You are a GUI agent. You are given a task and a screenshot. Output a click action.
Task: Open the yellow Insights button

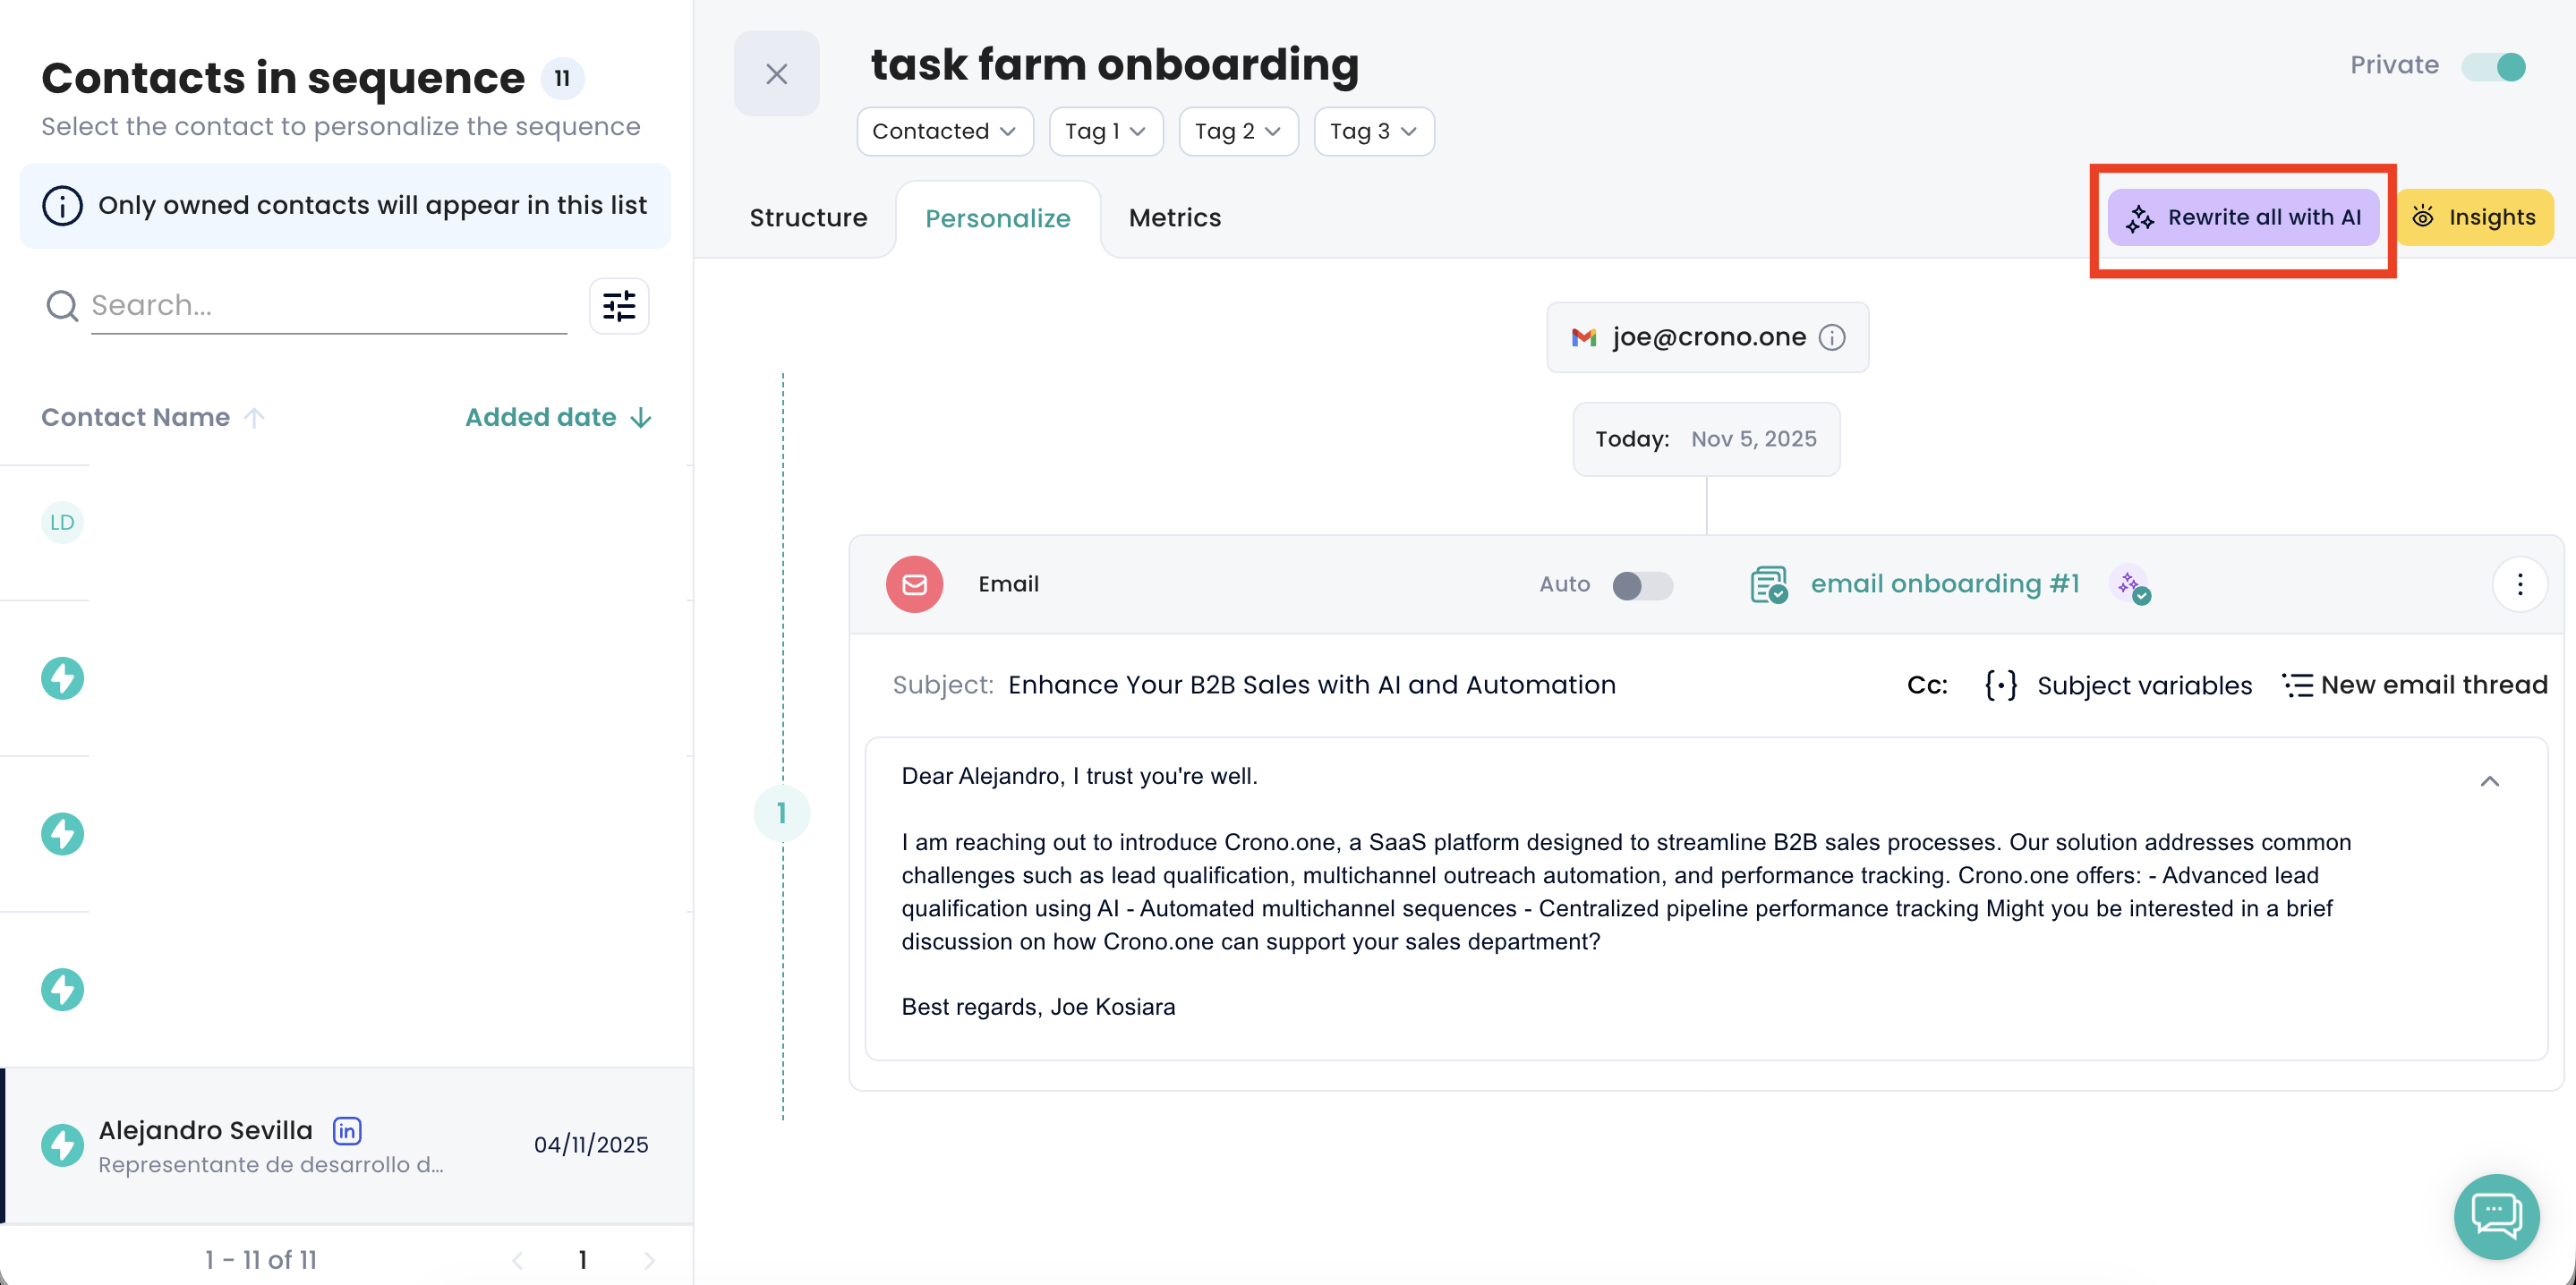pos(2474,218)
